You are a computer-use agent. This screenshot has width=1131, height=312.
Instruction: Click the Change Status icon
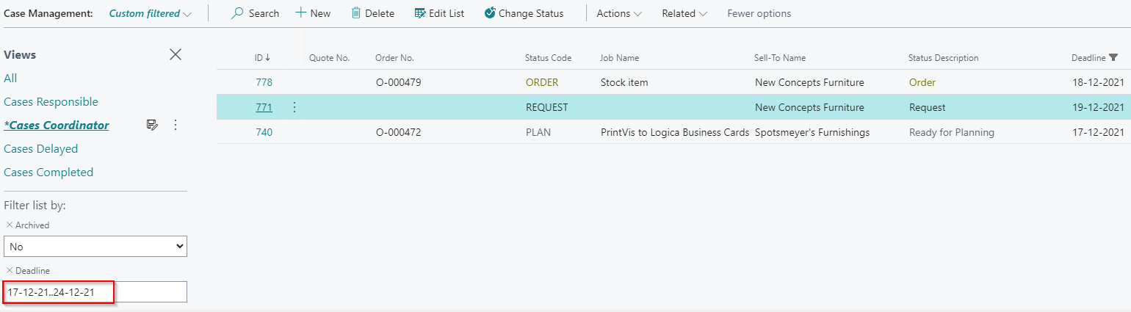(490, 13)
